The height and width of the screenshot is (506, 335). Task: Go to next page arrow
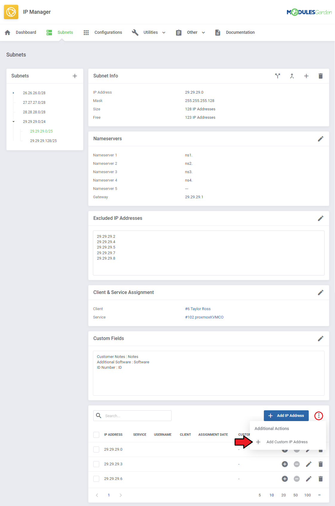click(x=120, y=495)
